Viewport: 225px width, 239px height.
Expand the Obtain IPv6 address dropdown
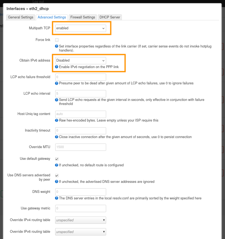click(81, 60)
